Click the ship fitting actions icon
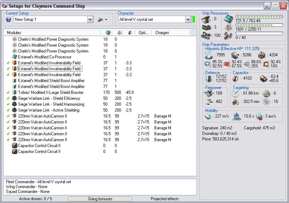The image size is (289, 203). [x=100, y=19]
